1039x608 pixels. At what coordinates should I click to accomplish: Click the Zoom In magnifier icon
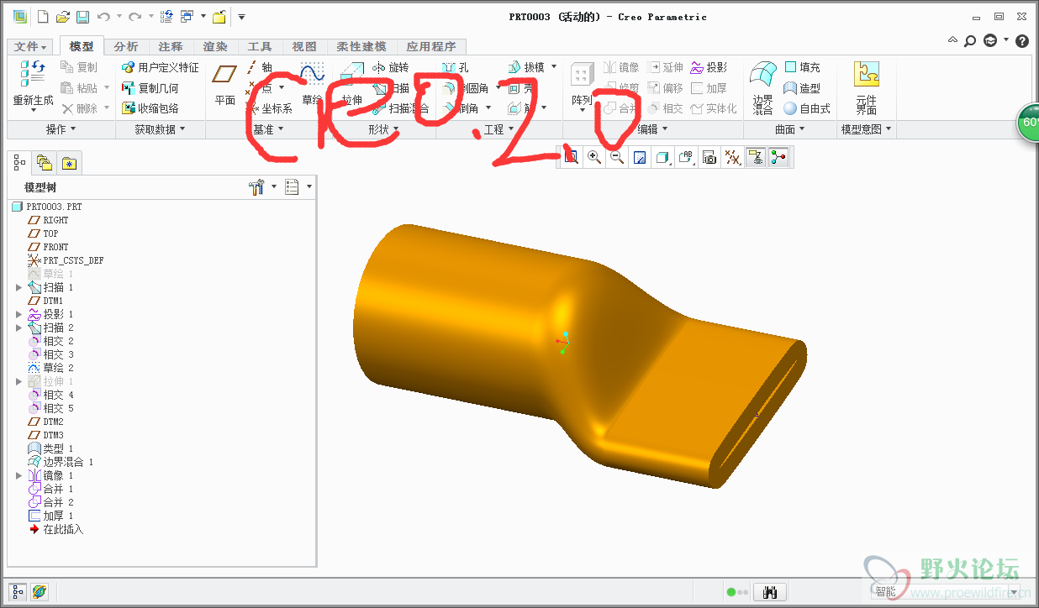tap(594, 157)
